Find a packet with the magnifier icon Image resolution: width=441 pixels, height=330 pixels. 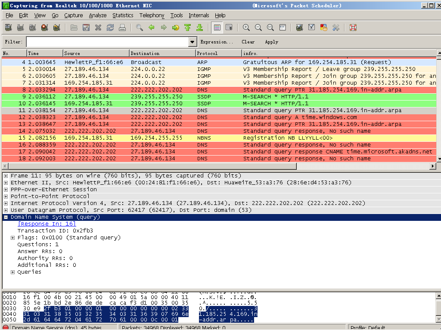pyautogui.click(x=140, y=27)
